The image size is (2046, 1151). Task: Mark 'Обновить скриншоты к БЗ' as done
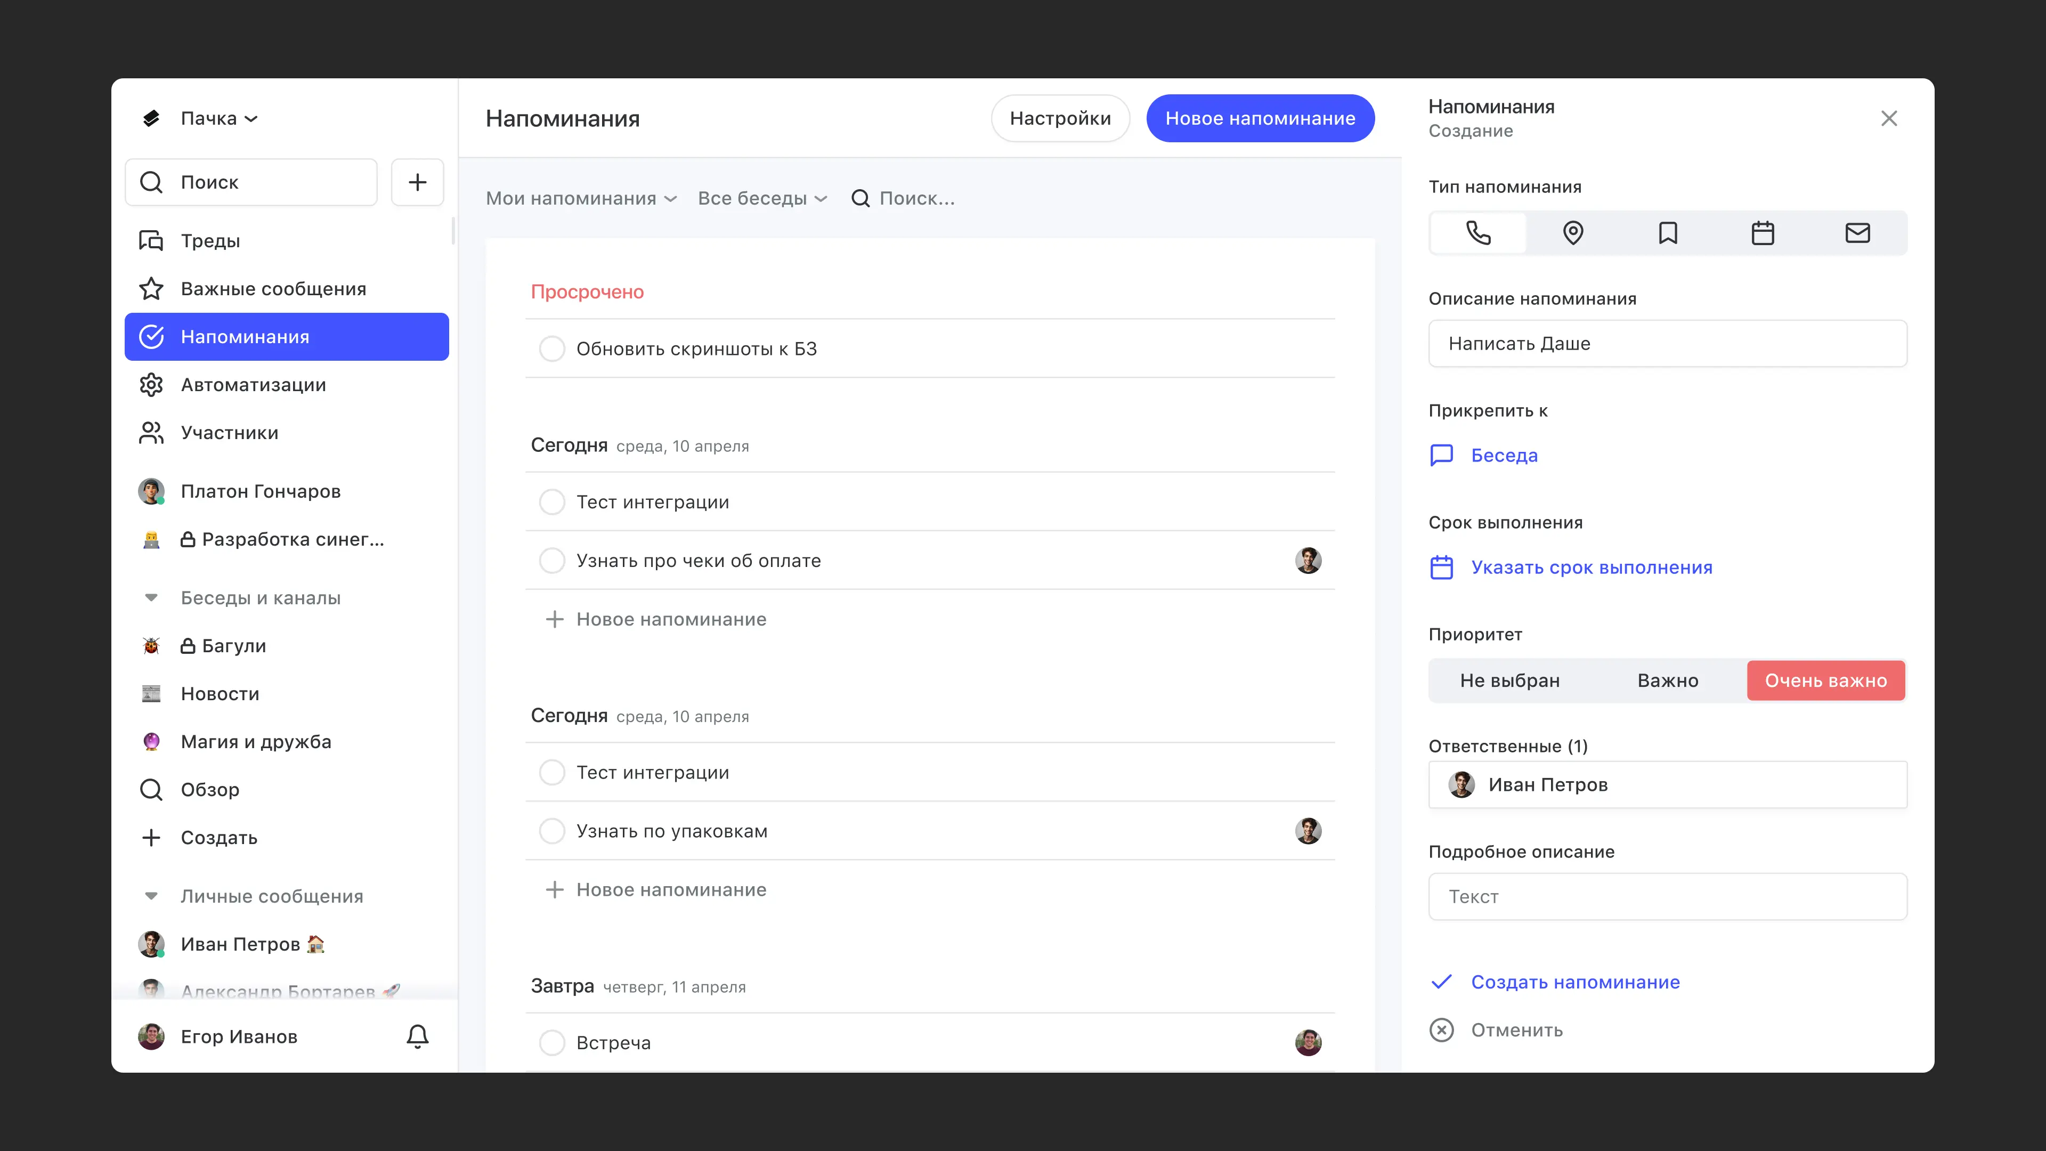pyautogui.click(x=552, y=348)
